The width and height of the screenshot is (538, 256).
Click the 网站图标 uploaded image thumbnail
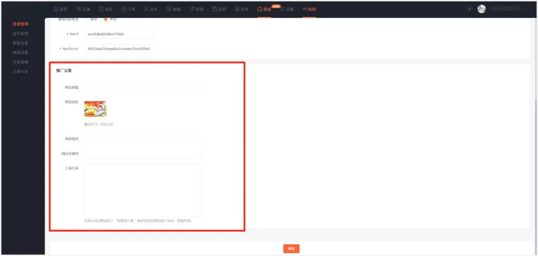click(95, 109)
